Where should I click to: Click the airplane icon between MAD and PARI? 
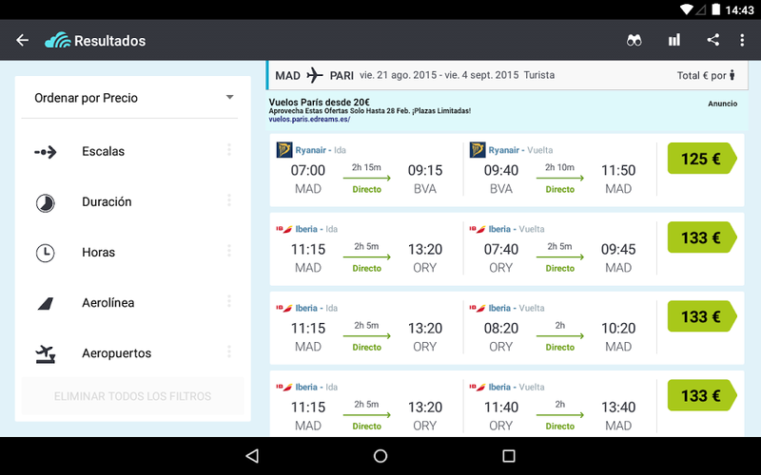(315, 76)
